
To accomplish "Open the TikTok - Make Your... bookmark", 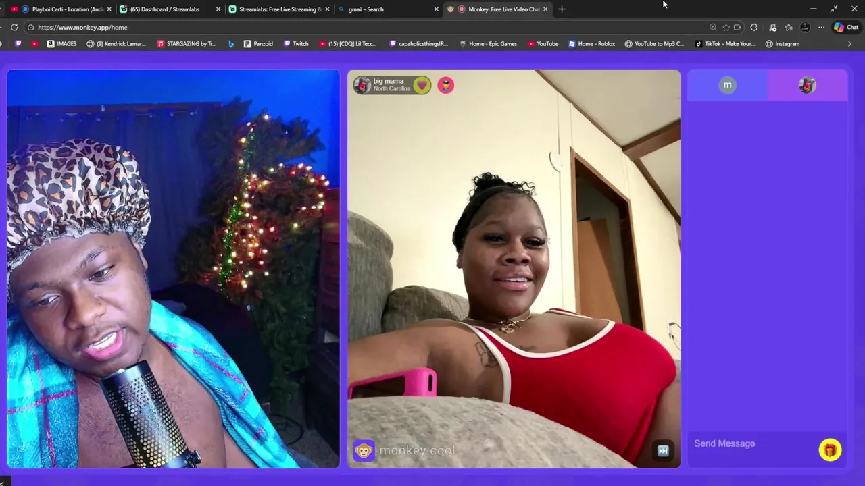I will pos(725,44).
